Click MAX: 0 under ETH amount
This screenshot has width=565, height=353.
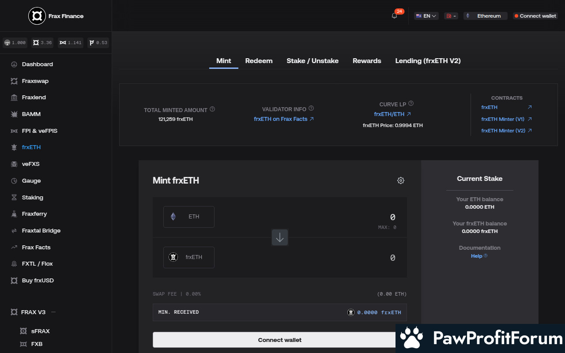(387, 227)
